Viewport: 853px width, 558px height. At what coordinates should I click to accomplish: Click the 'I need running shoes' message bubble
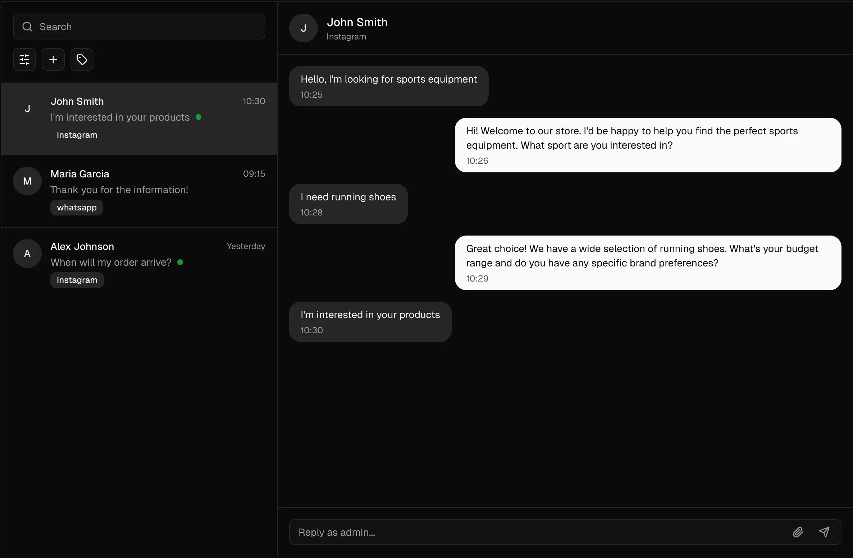[x=348, y=204]
